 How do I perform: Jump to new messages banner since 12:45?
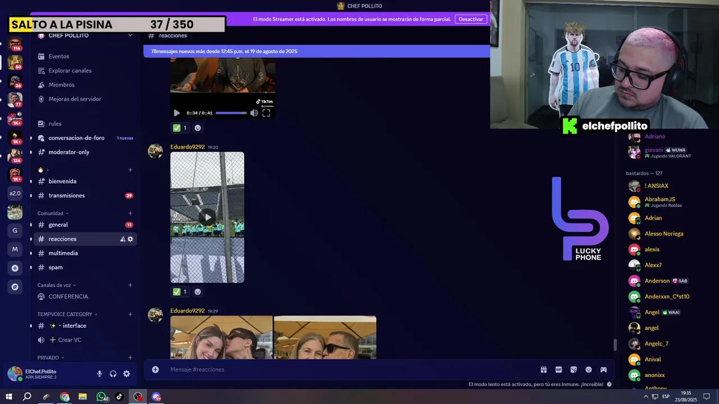[317, 51]
